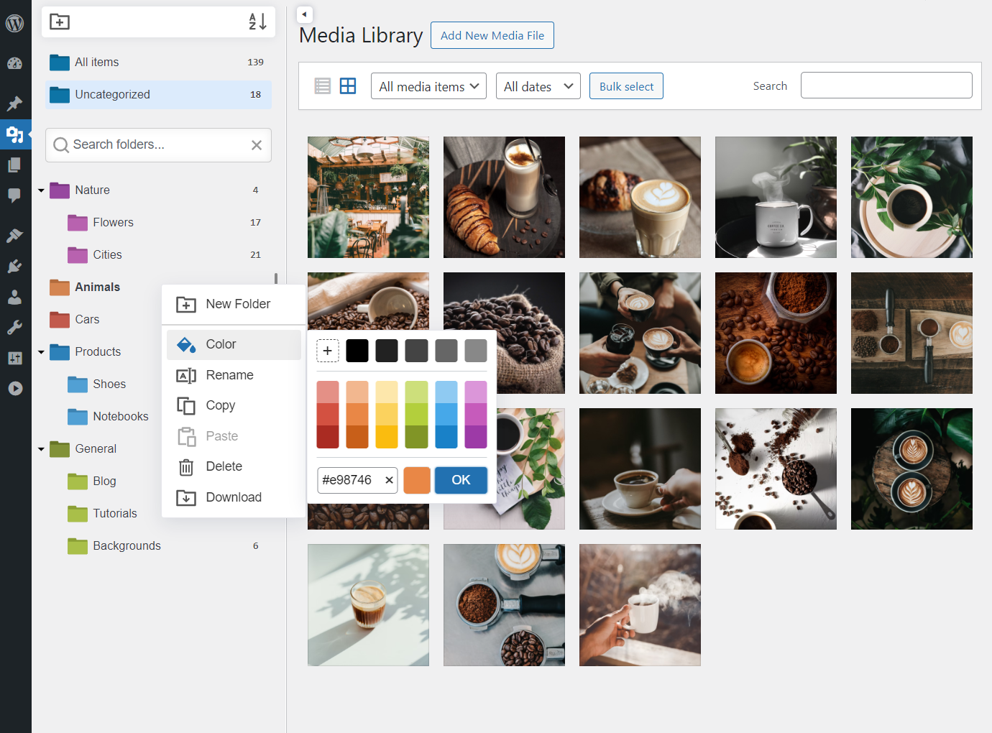Open Posts via the pushpin icon

(15, 103)
